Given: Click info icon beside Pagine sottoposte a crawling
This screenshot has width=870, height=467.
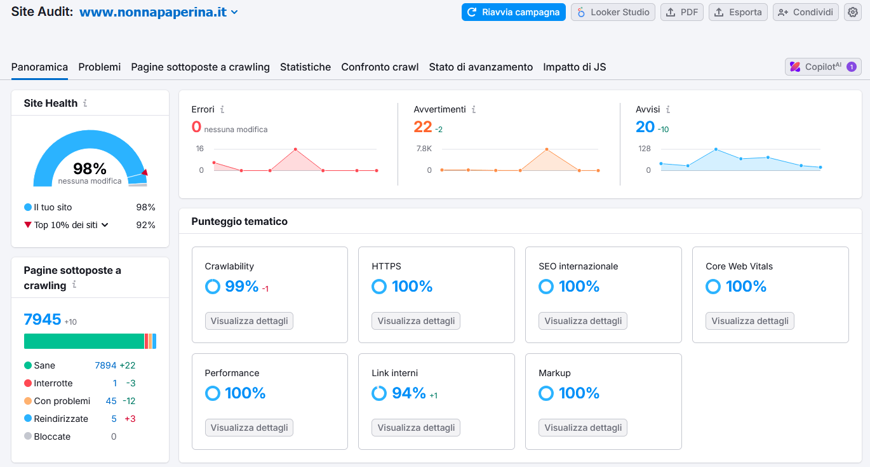Looking at the screenshot, I should 74,285.
